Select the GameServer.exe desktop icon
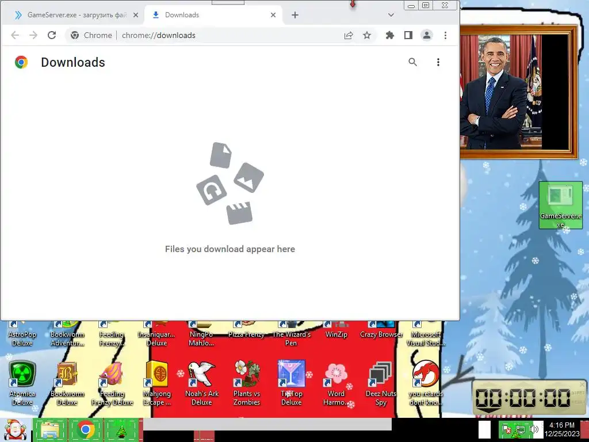 pyautogui.click(x=560, y=205)
